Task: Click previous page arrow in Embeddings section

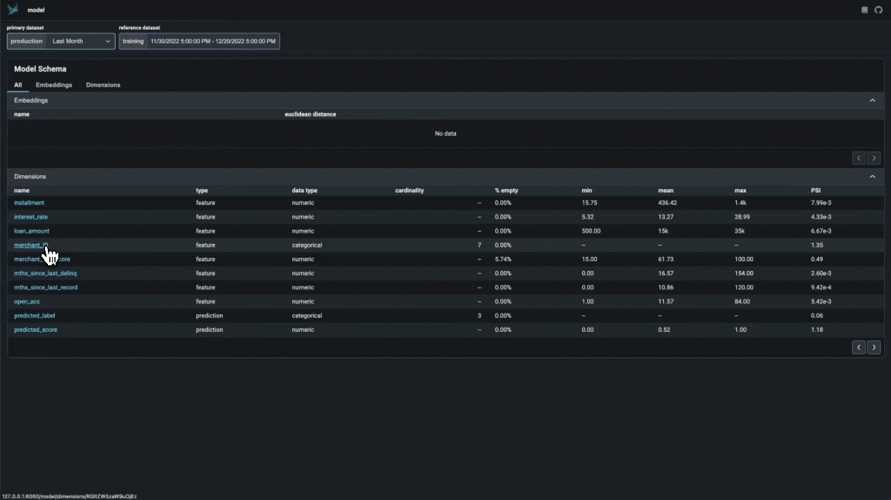Action: click(x=858, y=158)
